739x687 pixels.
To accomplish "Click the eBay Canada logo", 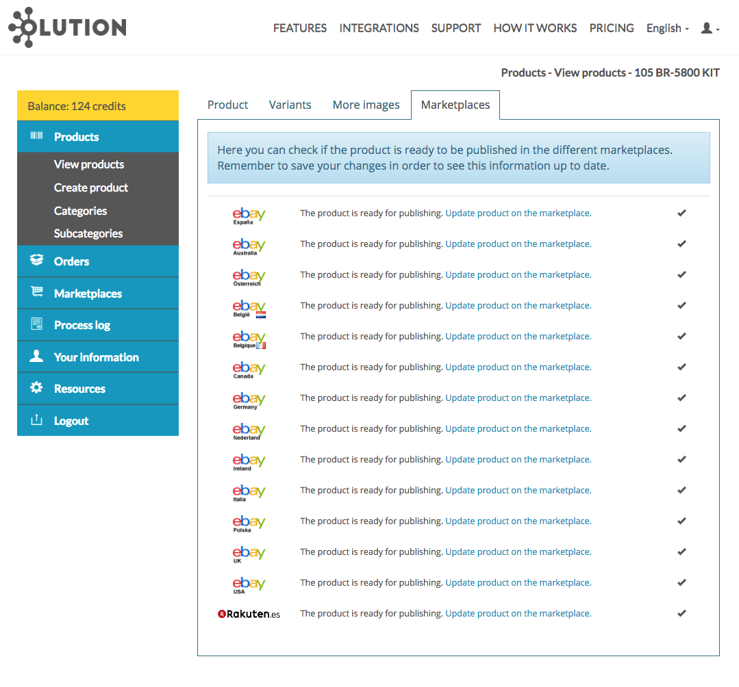I will pyautogui.click(x=249, y=370).
